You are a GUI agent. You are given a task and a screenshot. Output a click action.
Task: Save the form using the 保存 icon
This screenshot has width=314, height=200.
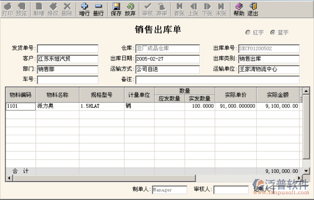click(116, 9)
